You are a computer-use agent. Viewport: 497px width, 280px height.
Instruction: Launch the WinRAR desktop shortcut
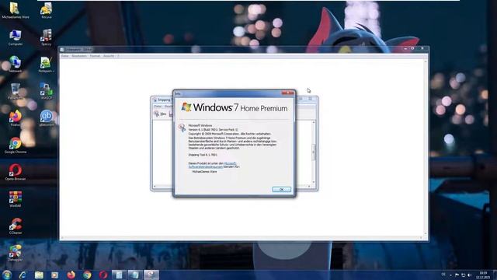[16, 199]
